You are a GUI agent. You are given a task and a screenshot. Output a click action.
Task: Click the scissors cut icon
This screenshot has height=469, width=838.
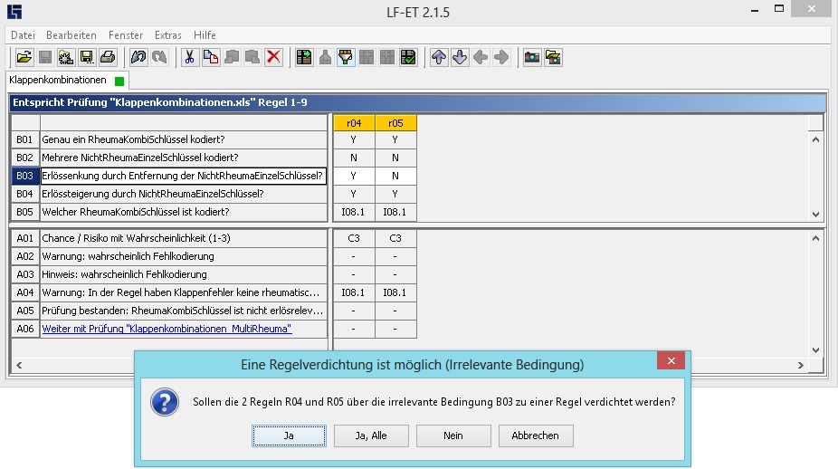(190, 57)
